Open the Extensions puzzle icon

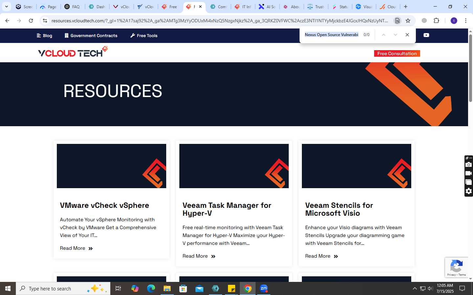point(436,21)
